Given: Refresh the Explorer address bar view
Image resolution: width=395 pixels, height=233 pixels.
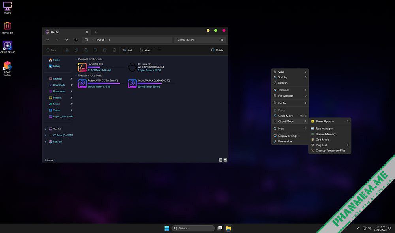Looking at the screenshot, I should pos(76,40).
